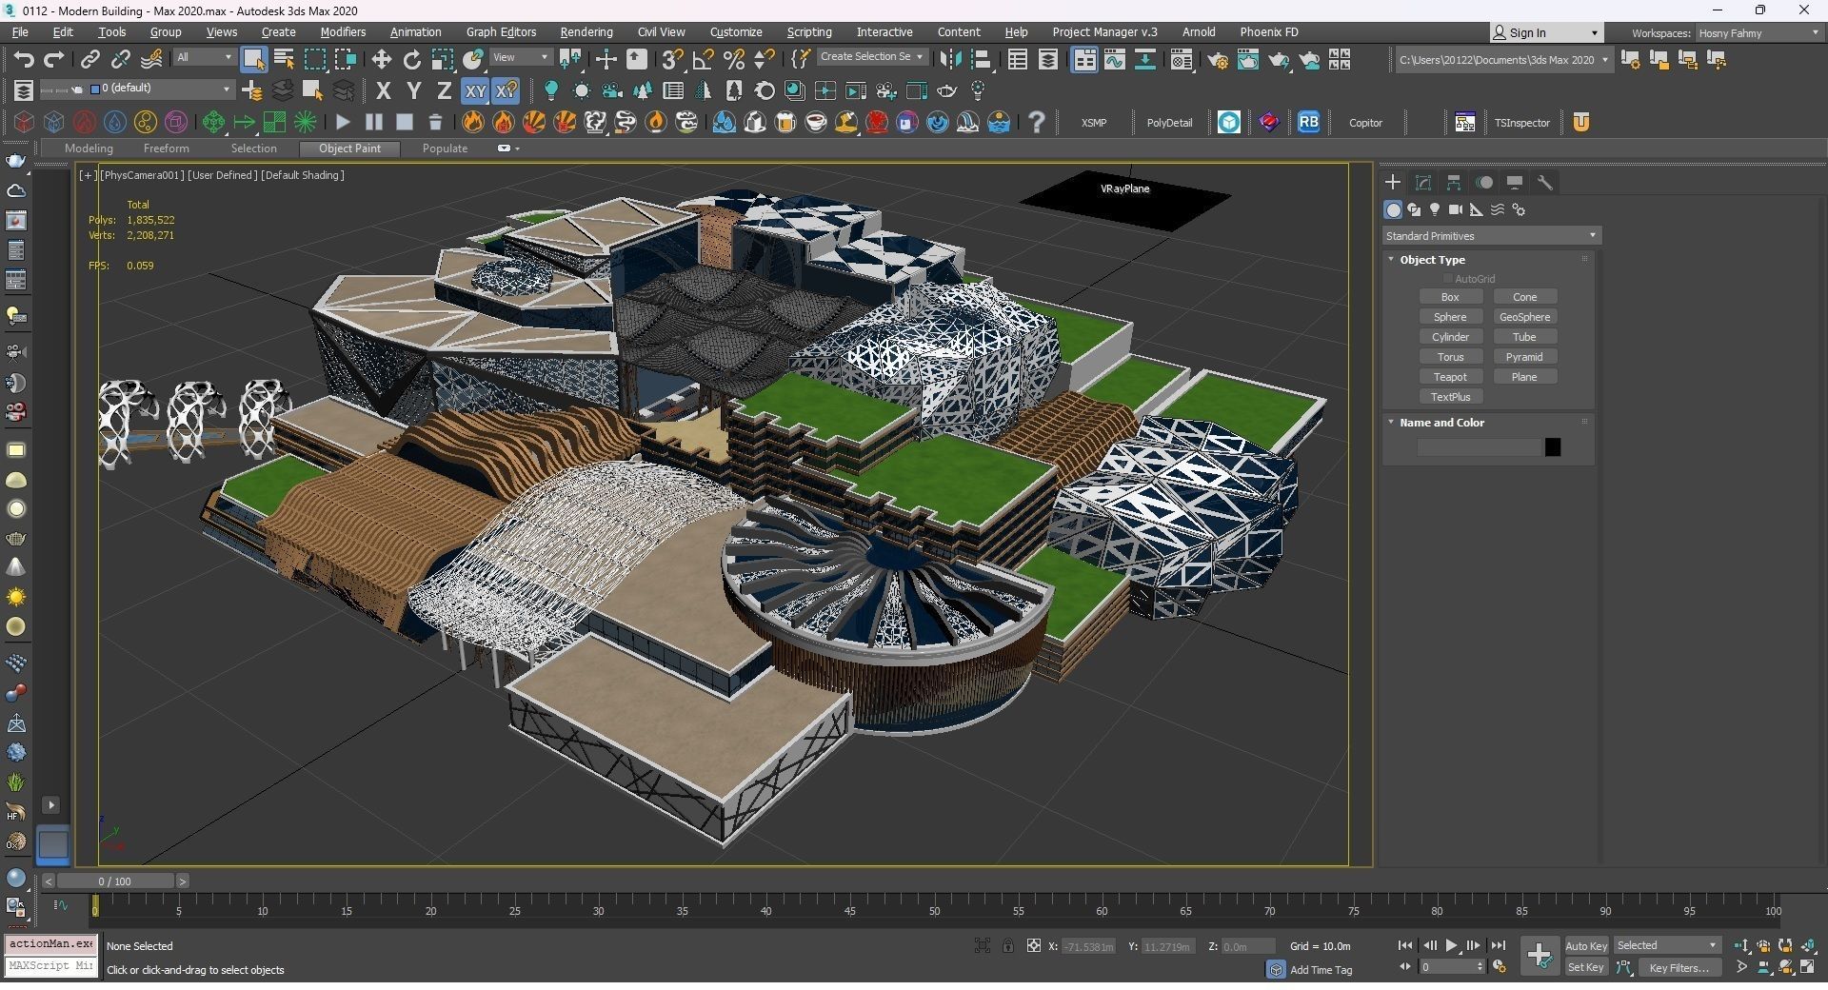Open the selection filter 'All' dropdown

click(x=204, y=58)
